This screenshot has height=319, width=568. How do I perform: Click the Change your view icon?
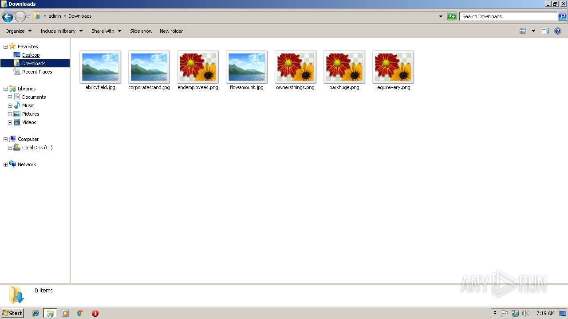coord(523,31)
